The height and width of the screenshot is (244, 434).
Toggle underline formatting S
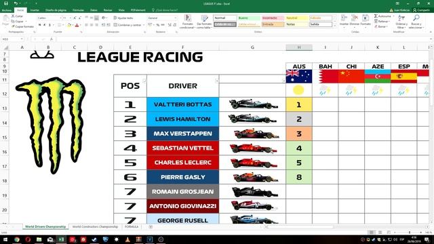click(50, 25)
